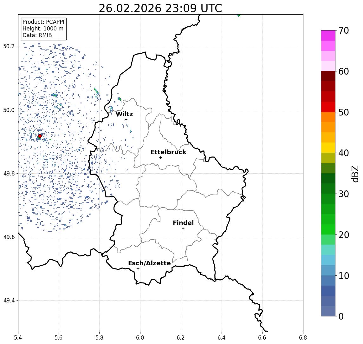The height and width of the screenshot is (344, 363).
Task: Click the Data: RMIB text
Action: pyautogui.click(x=37, y=35)
